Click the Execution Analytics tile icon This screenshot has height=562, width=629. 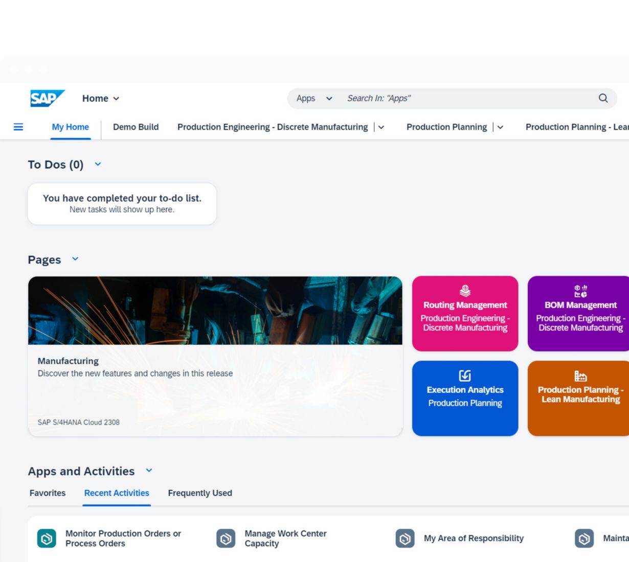click(465, 376)
